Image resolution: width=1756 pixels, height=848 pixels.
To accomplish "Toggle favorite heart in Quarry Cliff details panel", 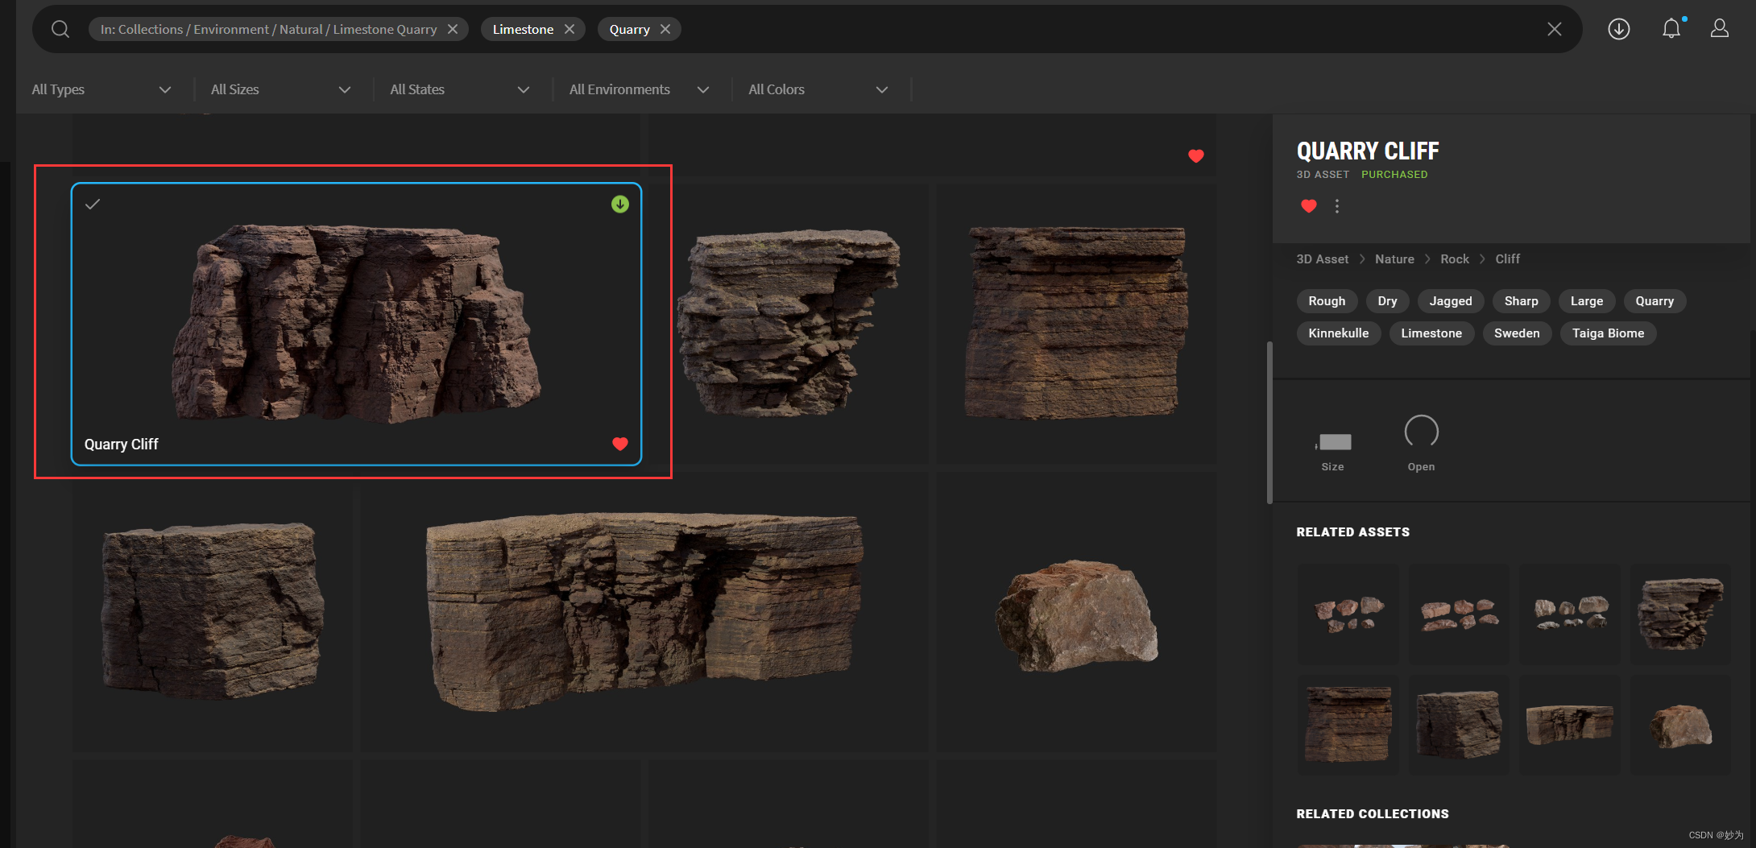I will (1308, 206).
